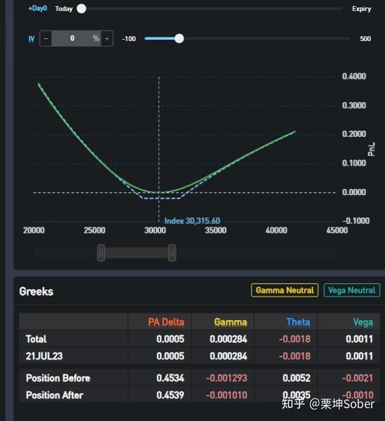Viewport: 385px width, 421px height.
Task: Click Position Before Theta 0.0052
Action: (297, 378)
